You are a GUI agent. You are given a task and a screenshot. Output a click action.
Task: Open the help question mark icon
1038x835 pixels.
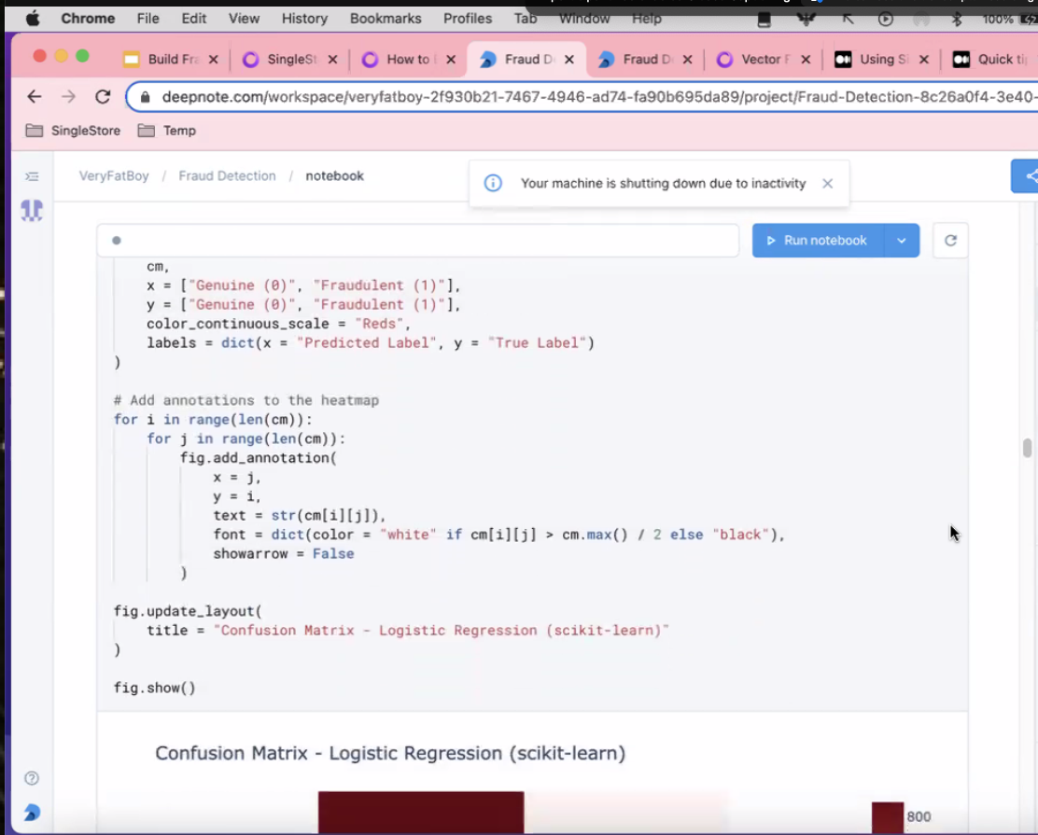[32, 778]
